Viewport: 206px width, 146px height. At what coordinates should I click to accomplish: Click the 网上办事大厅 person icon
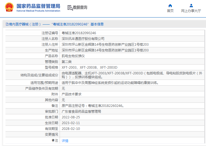(191, 5)
